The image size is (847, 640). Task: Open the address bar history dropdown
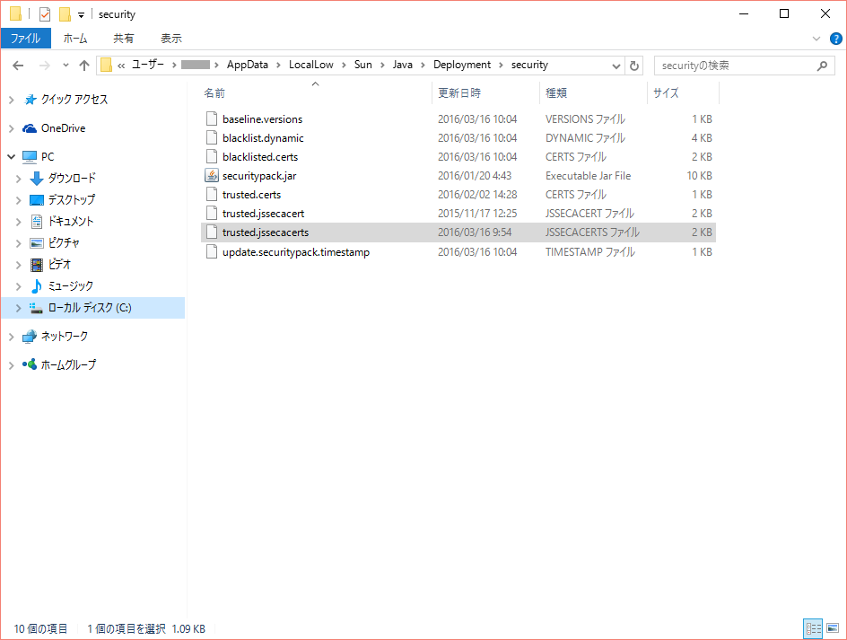pyautogui.click(x=616, y=66)
